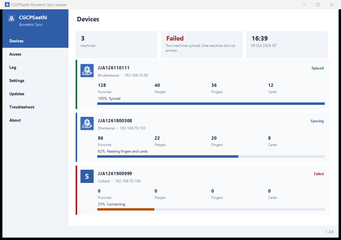Image resolution: width=341 pixels, height=240 pixels.
Task: Open the Troubleshoot section
Action: coord(35,107)
